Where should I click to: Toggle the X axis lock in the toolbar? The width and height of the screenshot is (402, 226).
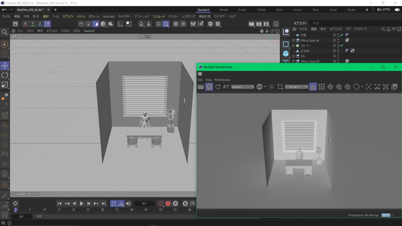coord(25,24)
